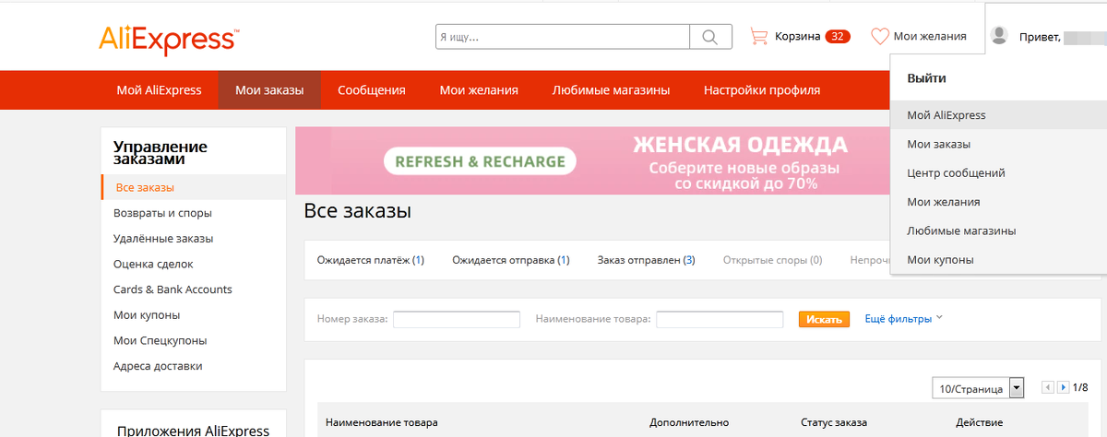Screen dimensions: 1107x437
Task: Click the 'Привет' account greeting
Action: coord(1040,37)
